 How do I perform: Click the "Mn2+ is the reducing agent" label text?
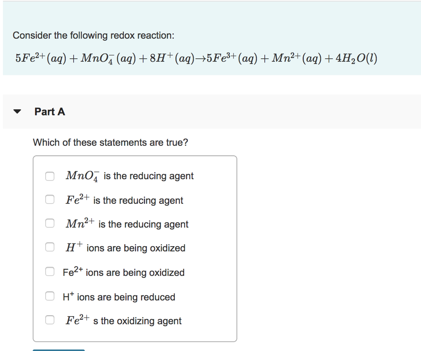click(x=127, y=223)
